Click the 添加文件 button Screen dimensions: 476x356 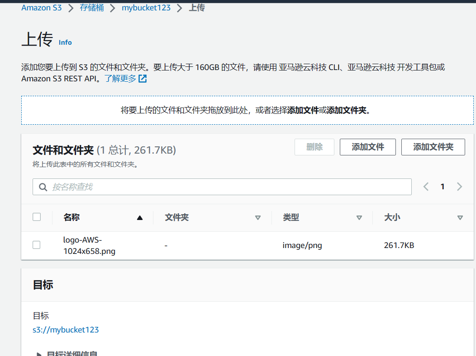coord(367,147)
